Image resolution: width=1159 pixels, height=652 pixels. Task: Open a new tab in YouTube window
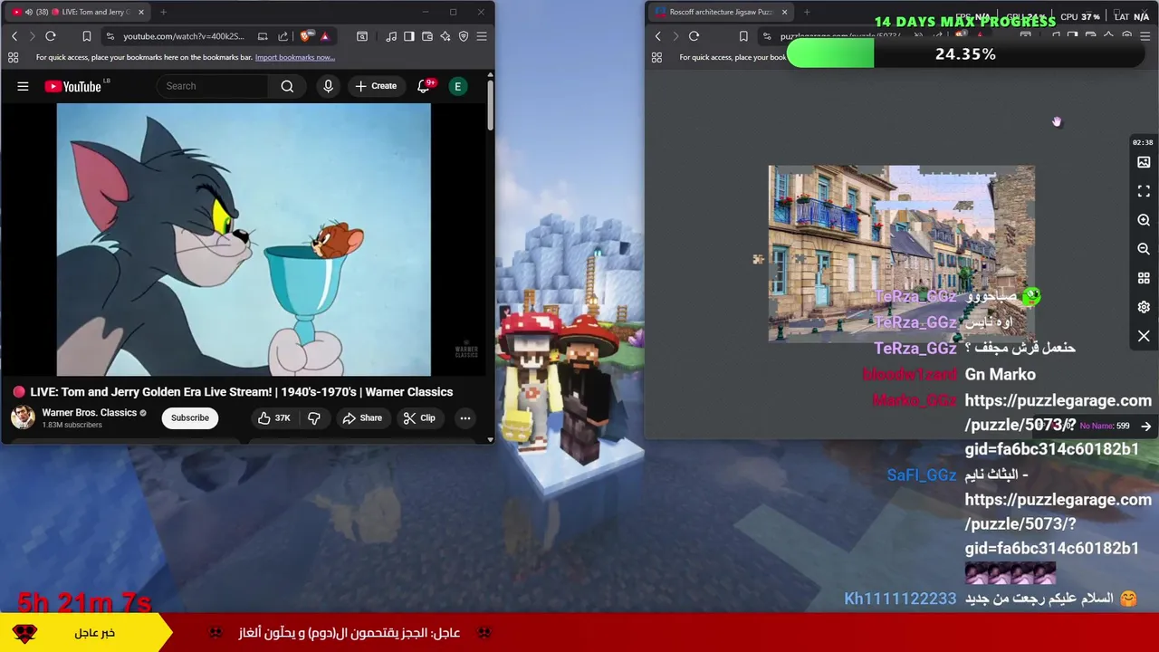click(163, 12)
